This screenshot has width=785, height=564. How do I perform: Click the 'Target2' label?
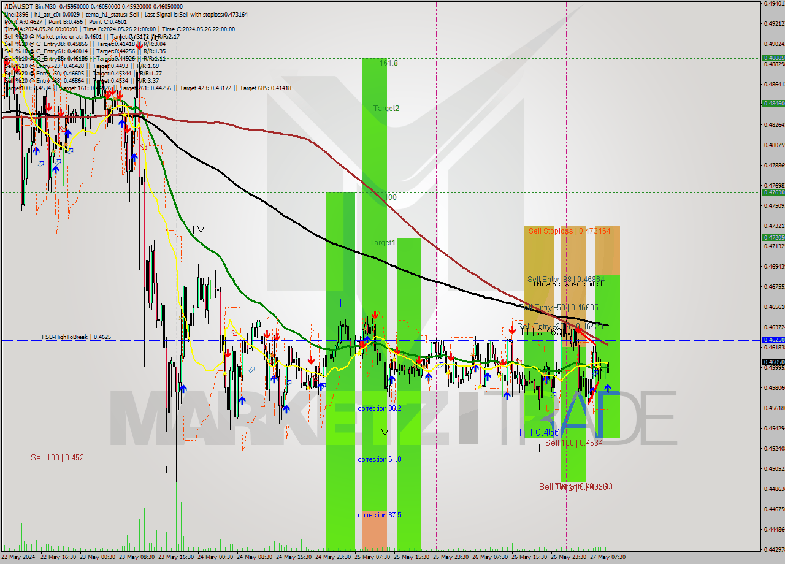[386, 108]
